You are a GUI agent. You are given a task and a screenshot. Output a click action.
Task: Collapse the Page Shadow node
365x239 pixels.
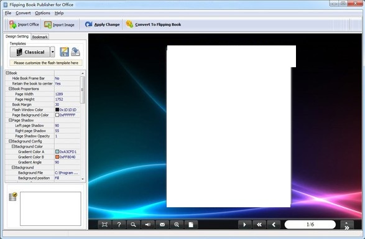pyautogui.click(x=10, y=120)
